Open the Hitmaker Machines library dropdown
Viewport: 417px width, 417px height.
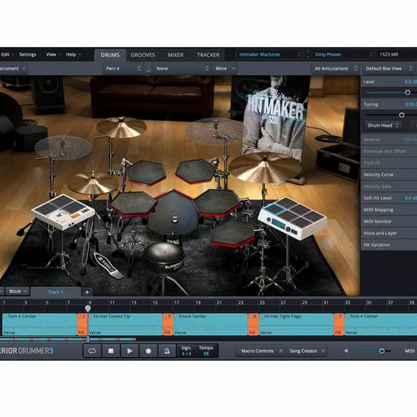269,54
